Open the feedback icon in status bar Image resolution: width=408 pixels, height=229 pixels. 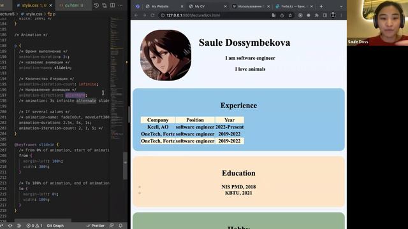click(x=112, y=226)
